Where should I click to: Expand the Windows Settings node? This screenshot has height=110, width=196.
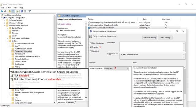pos(5,23)
